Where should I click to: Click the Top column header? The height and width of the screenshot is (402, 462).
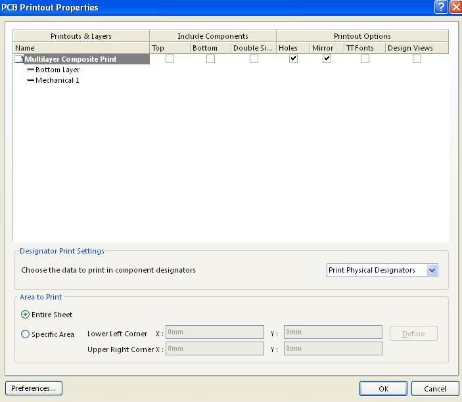[x=170, y=48]
